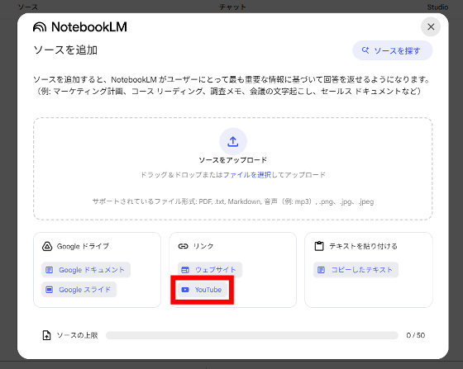Click the search icon in ソースを探す

(x=365, y=50)
